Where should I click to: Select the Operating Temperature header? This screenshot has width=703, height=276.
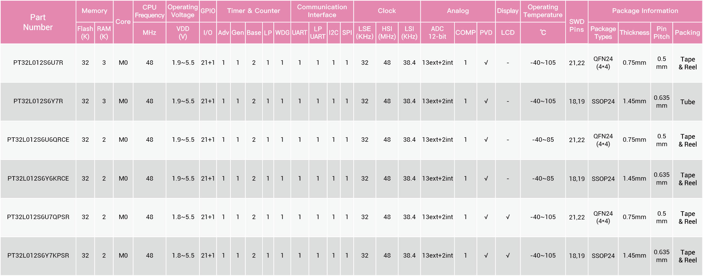tap(543, 11)
